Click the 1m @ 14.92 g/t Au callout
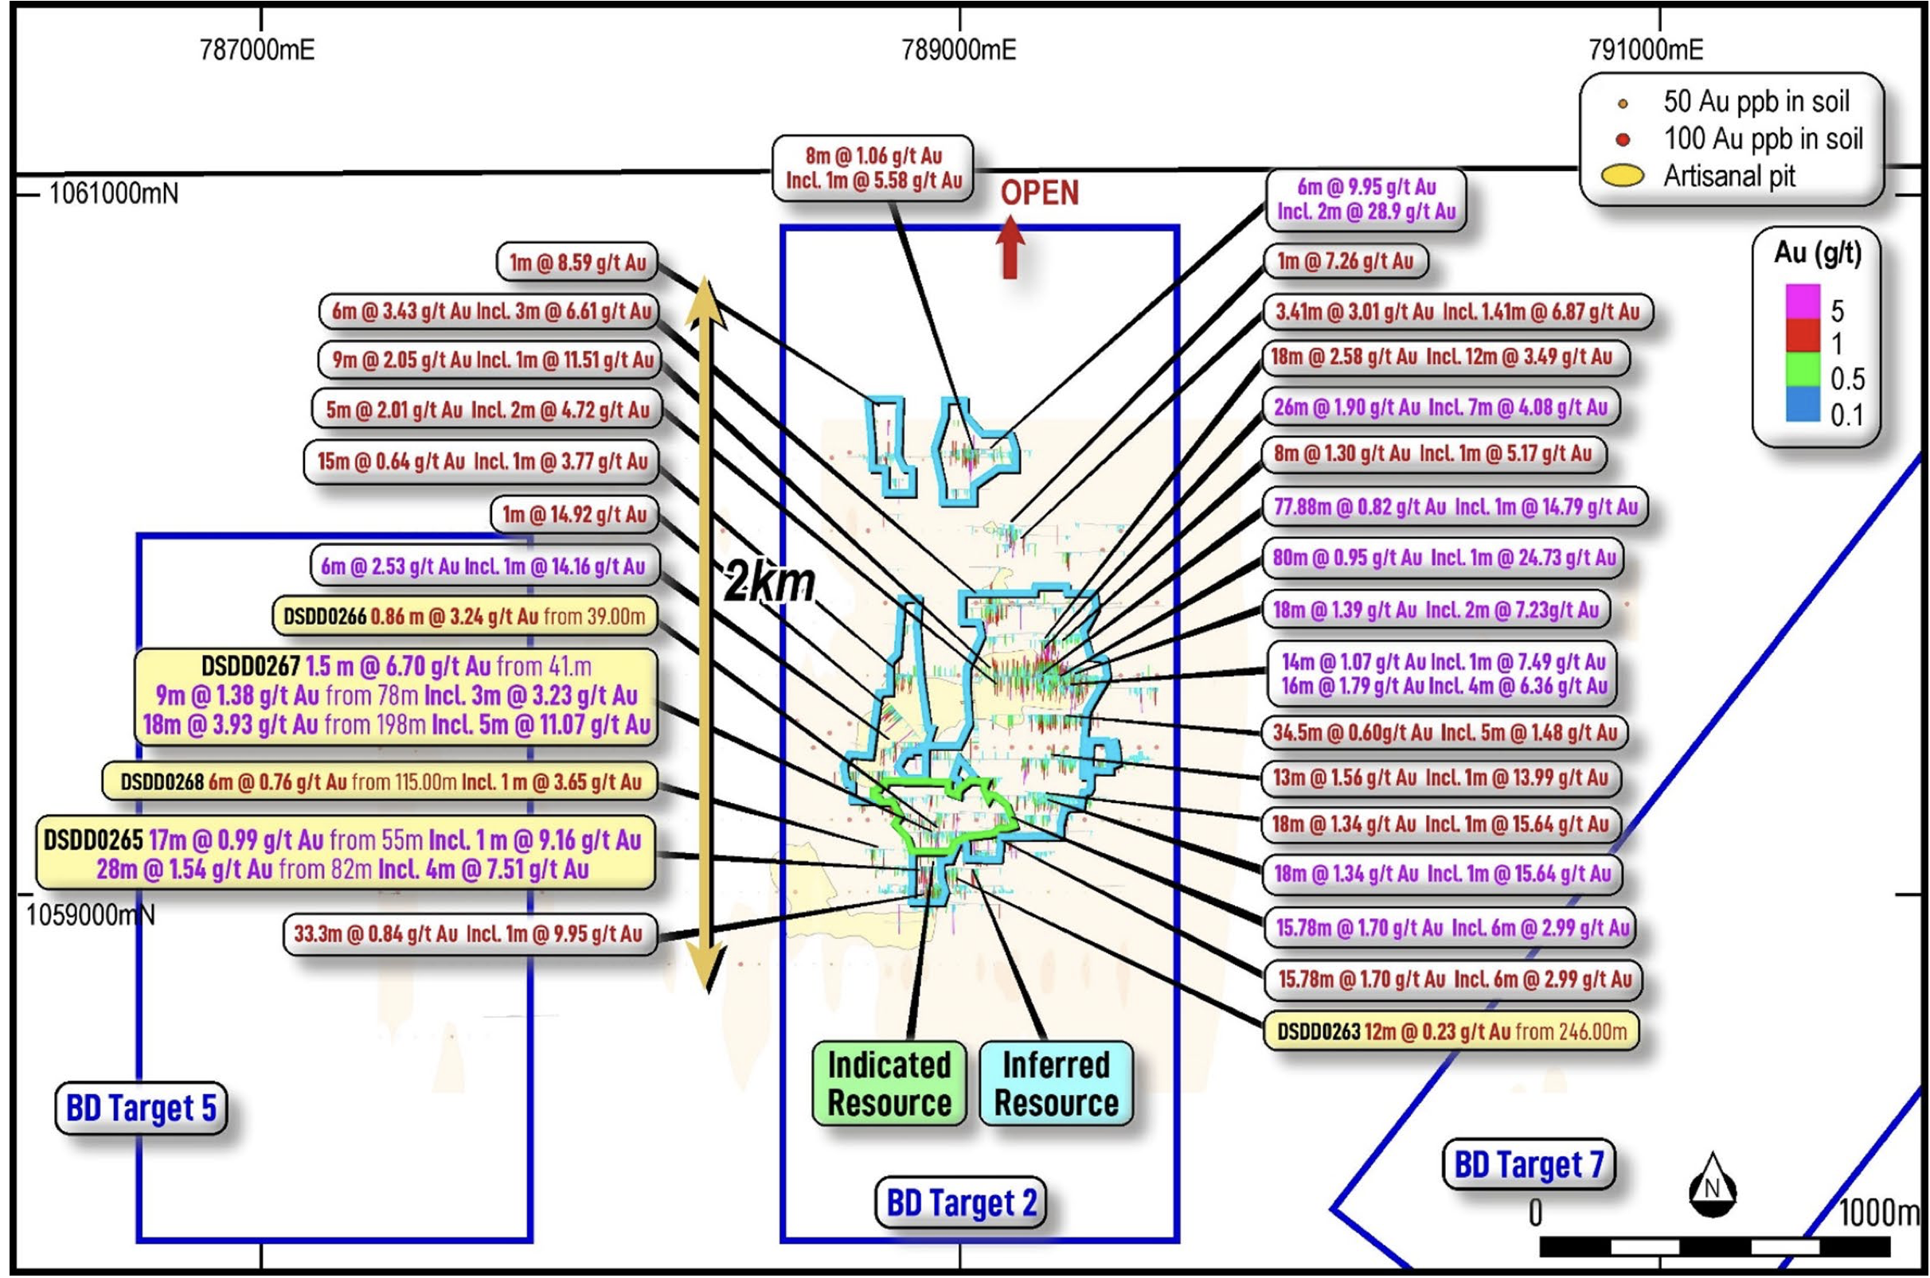Screen dimensions: 1930x1278 point(574,515)
